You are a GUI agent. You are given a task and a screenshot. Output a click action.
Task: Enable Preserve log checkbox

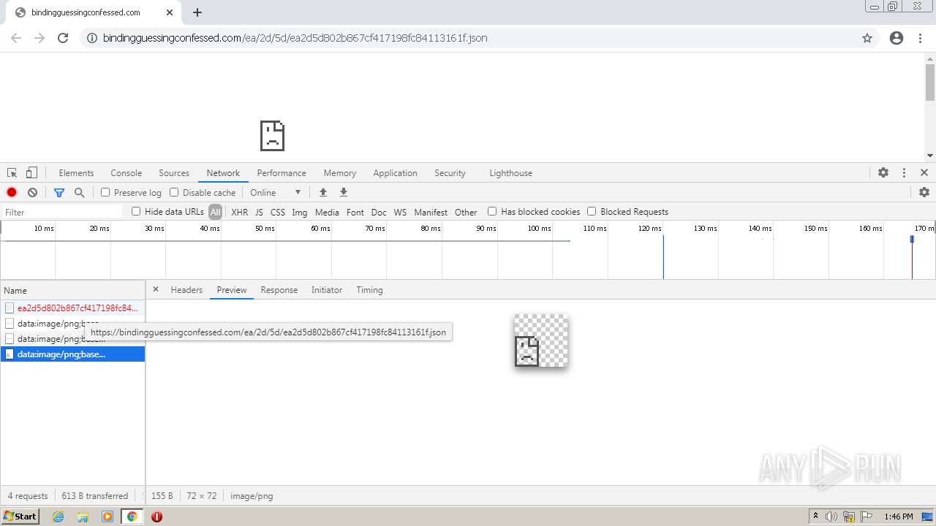105,192
